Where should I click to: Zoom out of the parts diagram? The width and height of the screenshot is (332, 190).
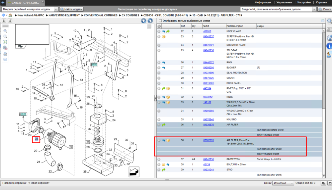point(5,36)
